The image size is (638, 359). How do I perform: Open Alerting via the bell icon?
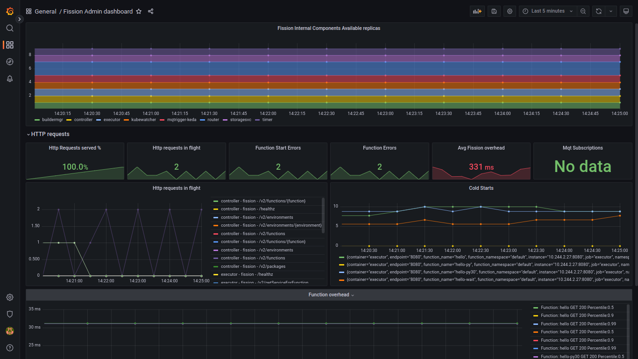pyautogui.click(x=9, y=79)
